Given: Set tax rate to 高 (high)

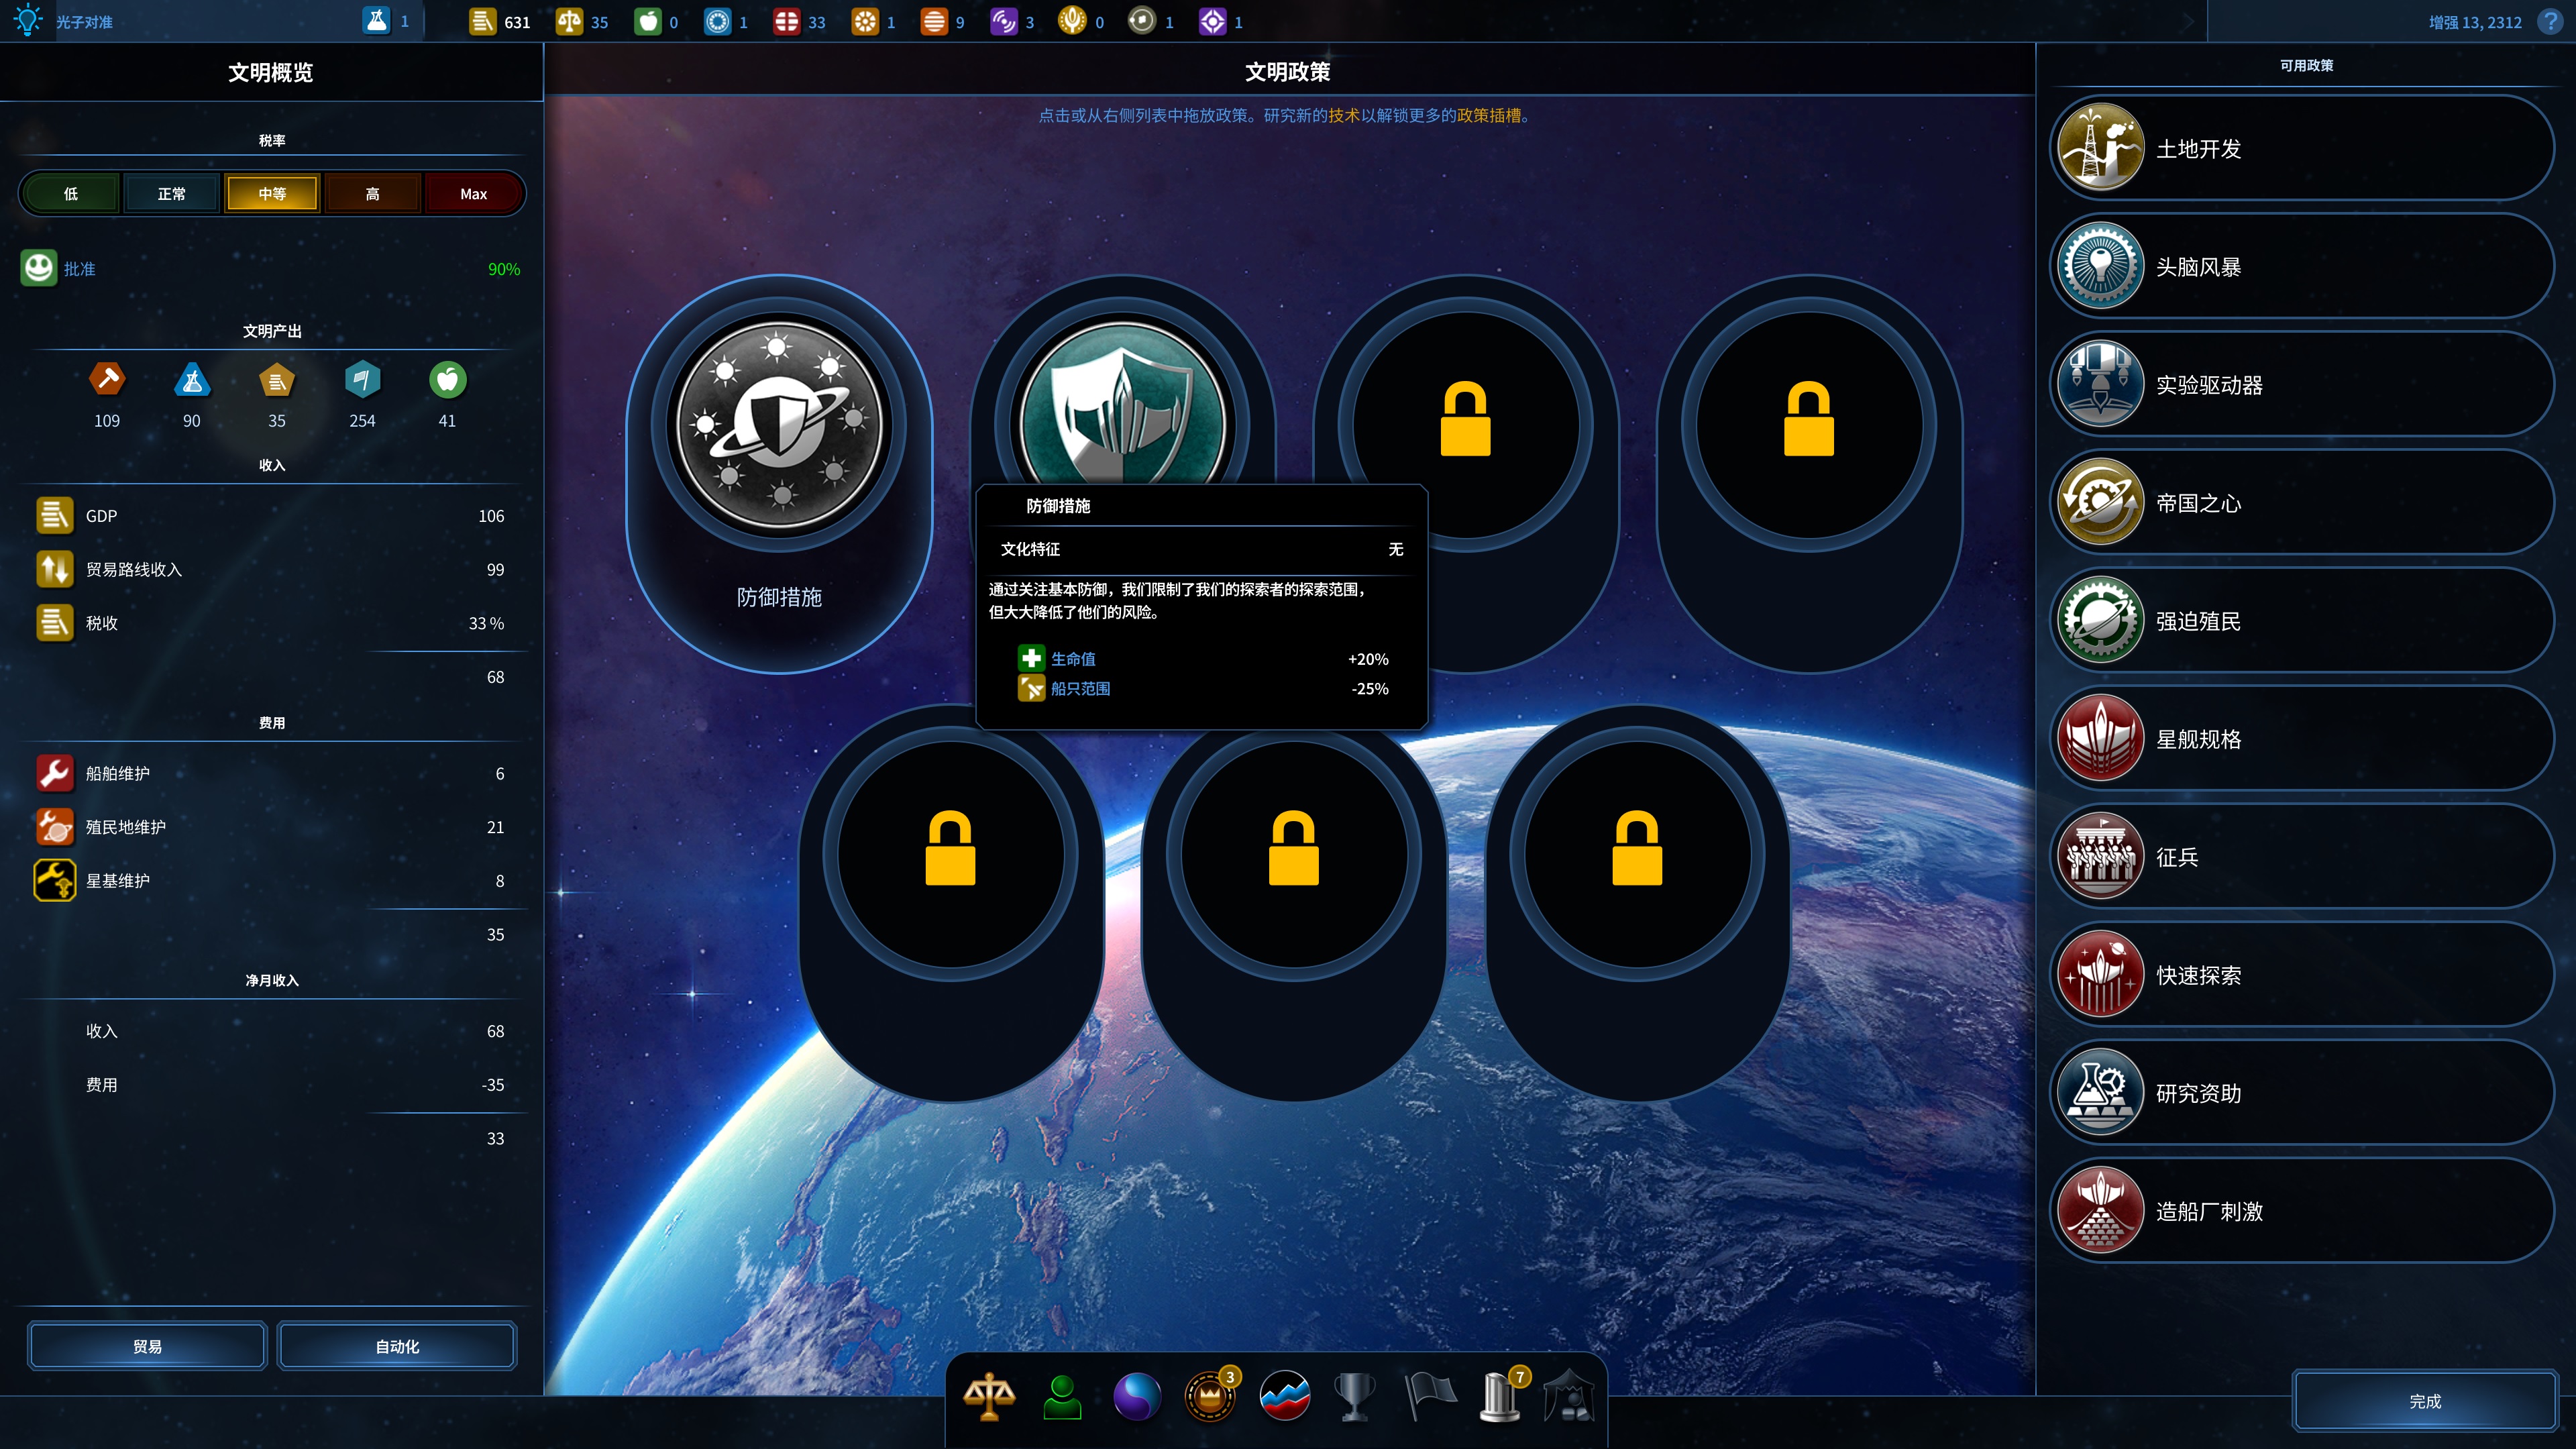Looking at the screenshot, I should (x=372, y=193).
